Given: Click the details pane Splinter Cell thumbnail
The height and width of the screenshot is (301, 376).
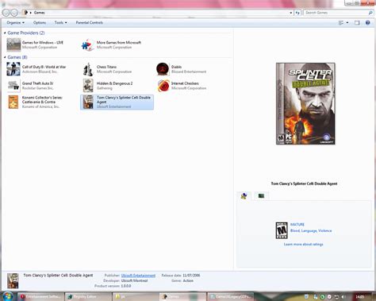Looking at the screenshot, I should [13, 281].
